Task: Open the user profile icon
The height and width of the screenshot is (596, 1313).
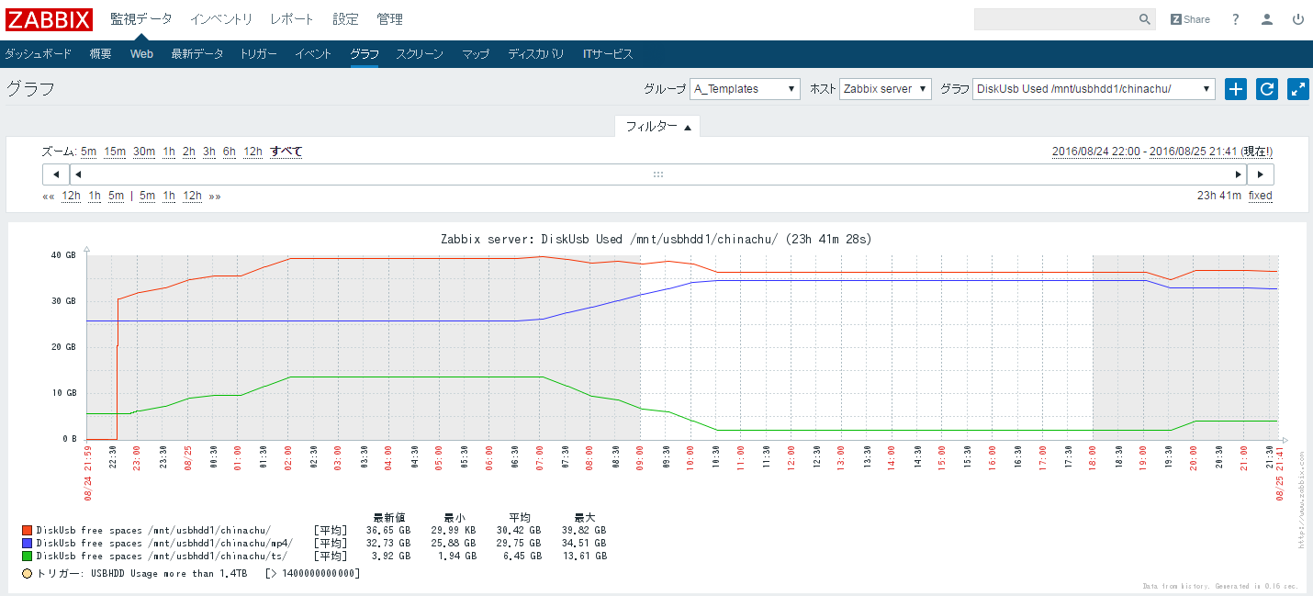Action: click(x=1266, y=18)
